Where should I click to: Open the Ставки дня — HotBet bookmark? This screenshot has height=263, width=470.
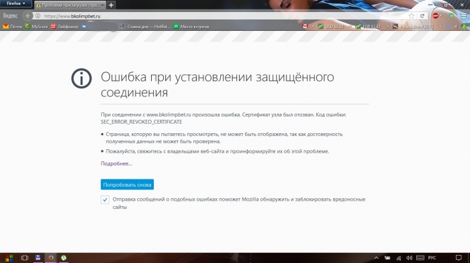(x=145, y=27)
